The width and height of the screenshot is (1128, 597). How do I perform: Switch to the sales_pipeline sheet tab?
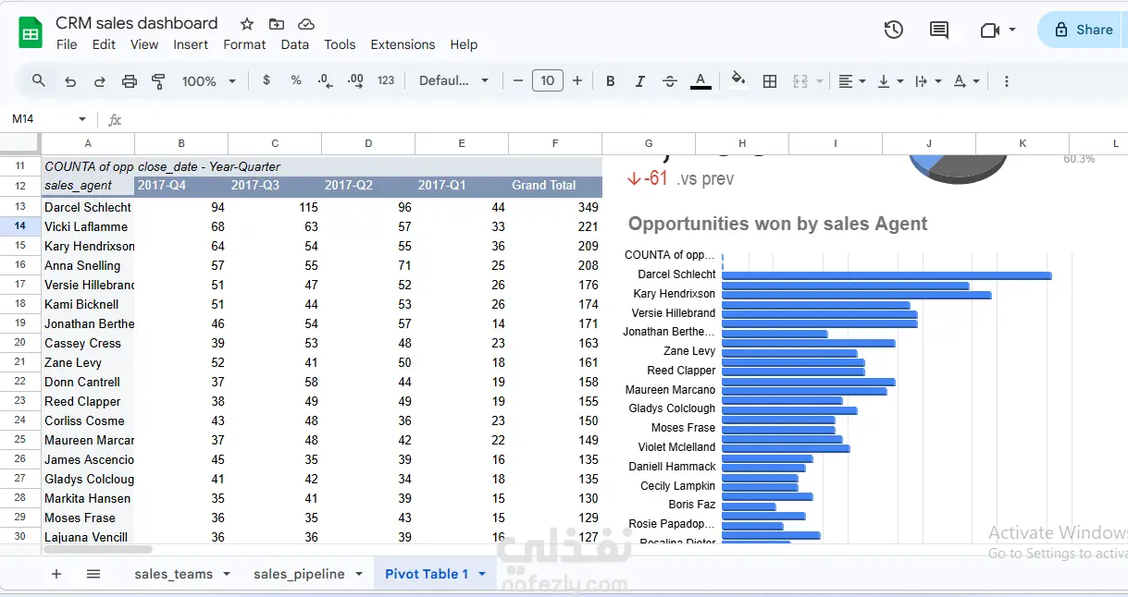(x=299, y=574)
